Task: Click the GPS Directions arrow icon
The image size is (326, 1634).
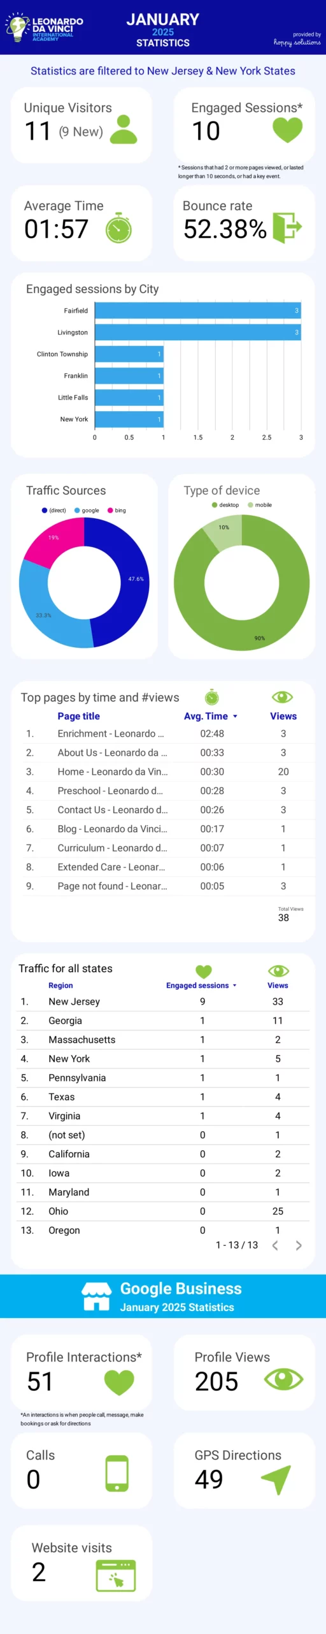Action: 276,1479
